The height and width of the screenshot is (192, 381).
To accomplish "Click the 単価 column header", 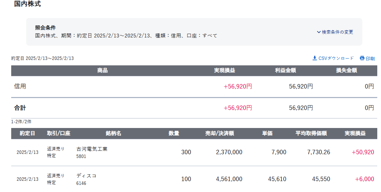I will click(x=267, y=133).
